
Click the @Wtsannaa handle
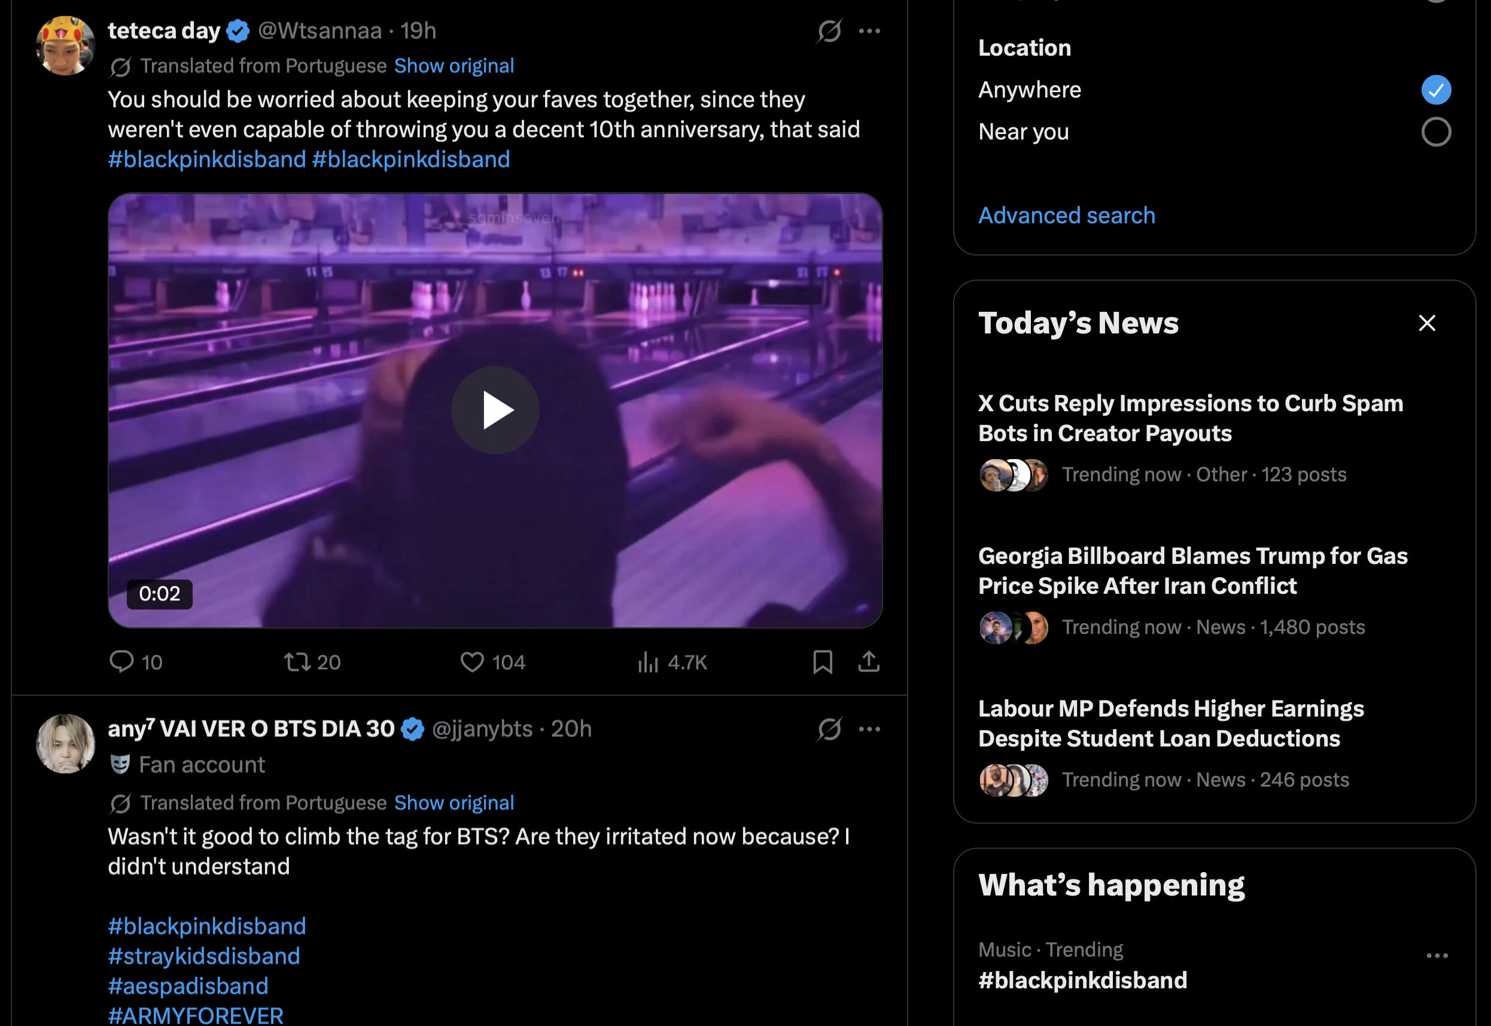tap(319, 30)
